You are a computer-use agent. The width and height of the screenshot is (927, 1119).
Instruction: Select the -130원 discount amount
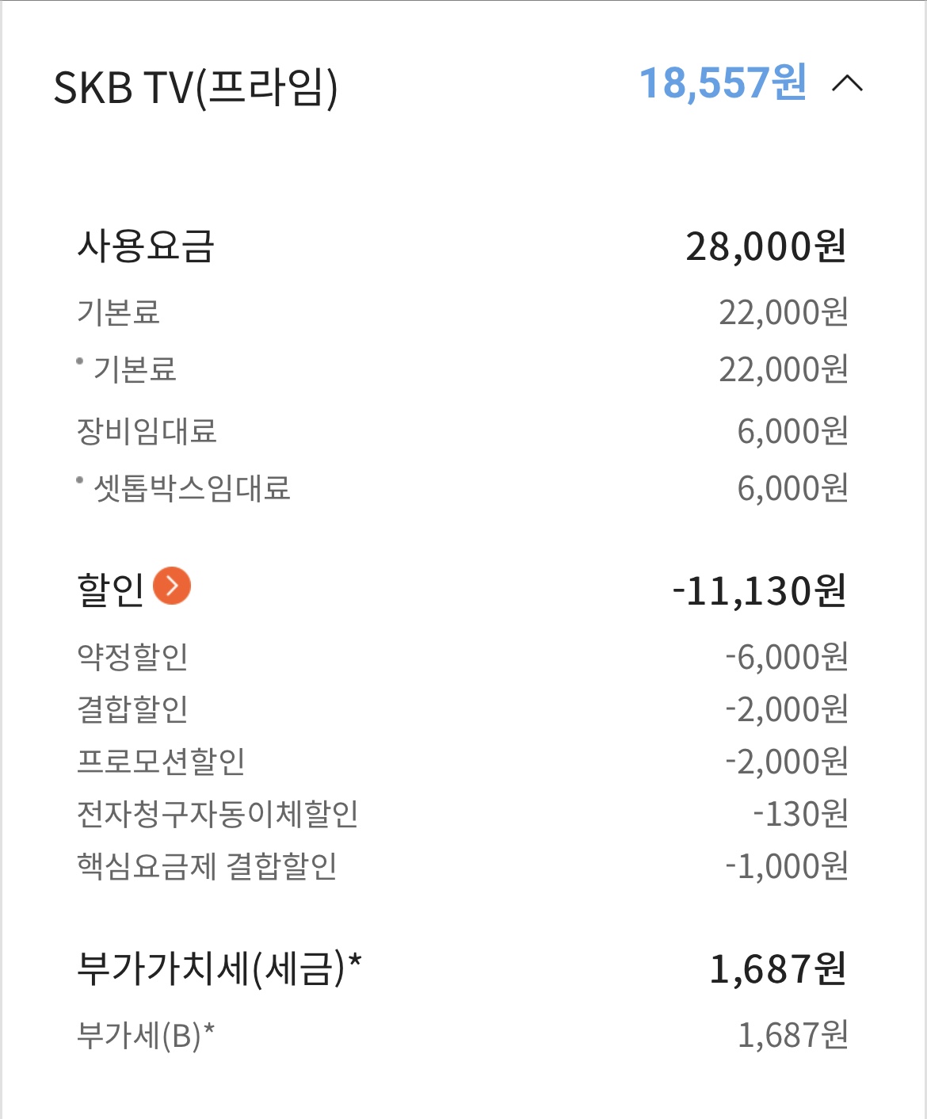(800, 814)
